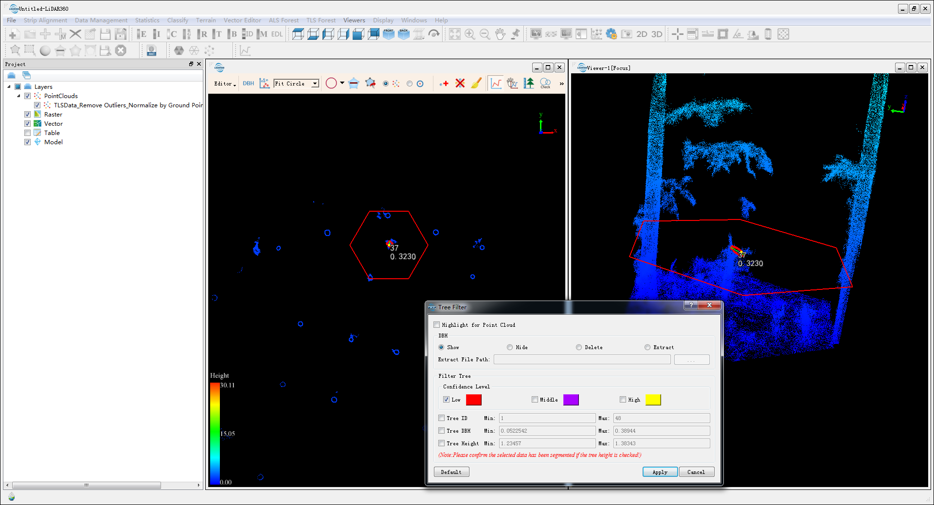
Task: Enable the Tree ID filter checkbox
Action: (441, 418)
